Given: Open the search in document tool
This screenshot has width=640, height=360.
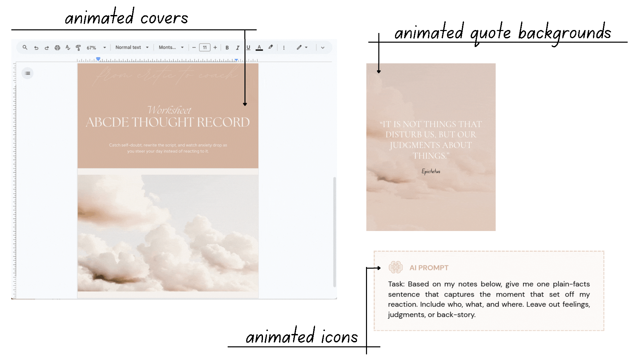Looking at the screenshot, I should pyautogui.click(x=25, y=47).
